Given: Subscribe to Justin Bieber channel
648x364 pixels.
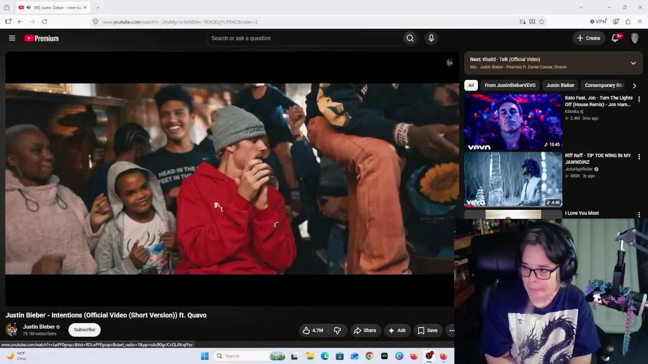Looking at the screenshot, I should 85,330.
